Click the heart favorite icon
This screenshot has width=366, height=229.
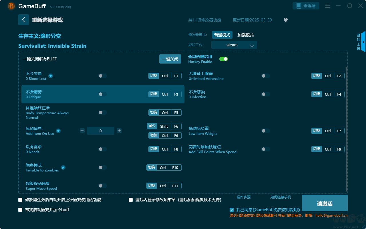[285, 20]
